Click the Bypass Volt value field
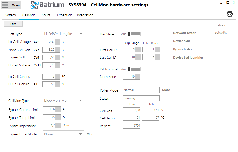The width and height of the screenshot is (238, 152). 51,57
